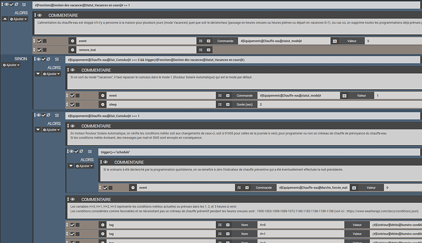Viewport: 422px width, 243px height.
Task: Open Ajouter dropdown in the Etat_Cumulus === 1 block
Action: [x=51, y=130]
